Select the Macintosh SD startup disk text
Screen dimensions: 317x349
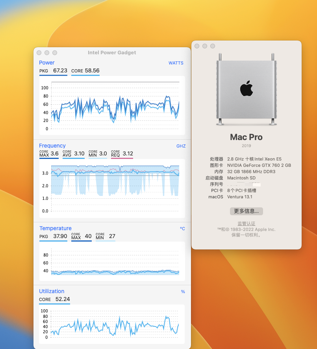(x=241, y=178)
